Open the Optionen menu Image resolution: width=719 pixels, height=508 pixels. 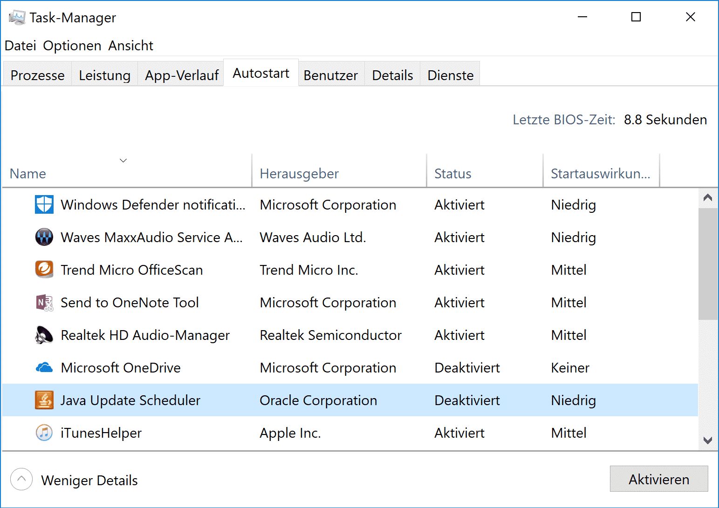(x=72, y=46)
